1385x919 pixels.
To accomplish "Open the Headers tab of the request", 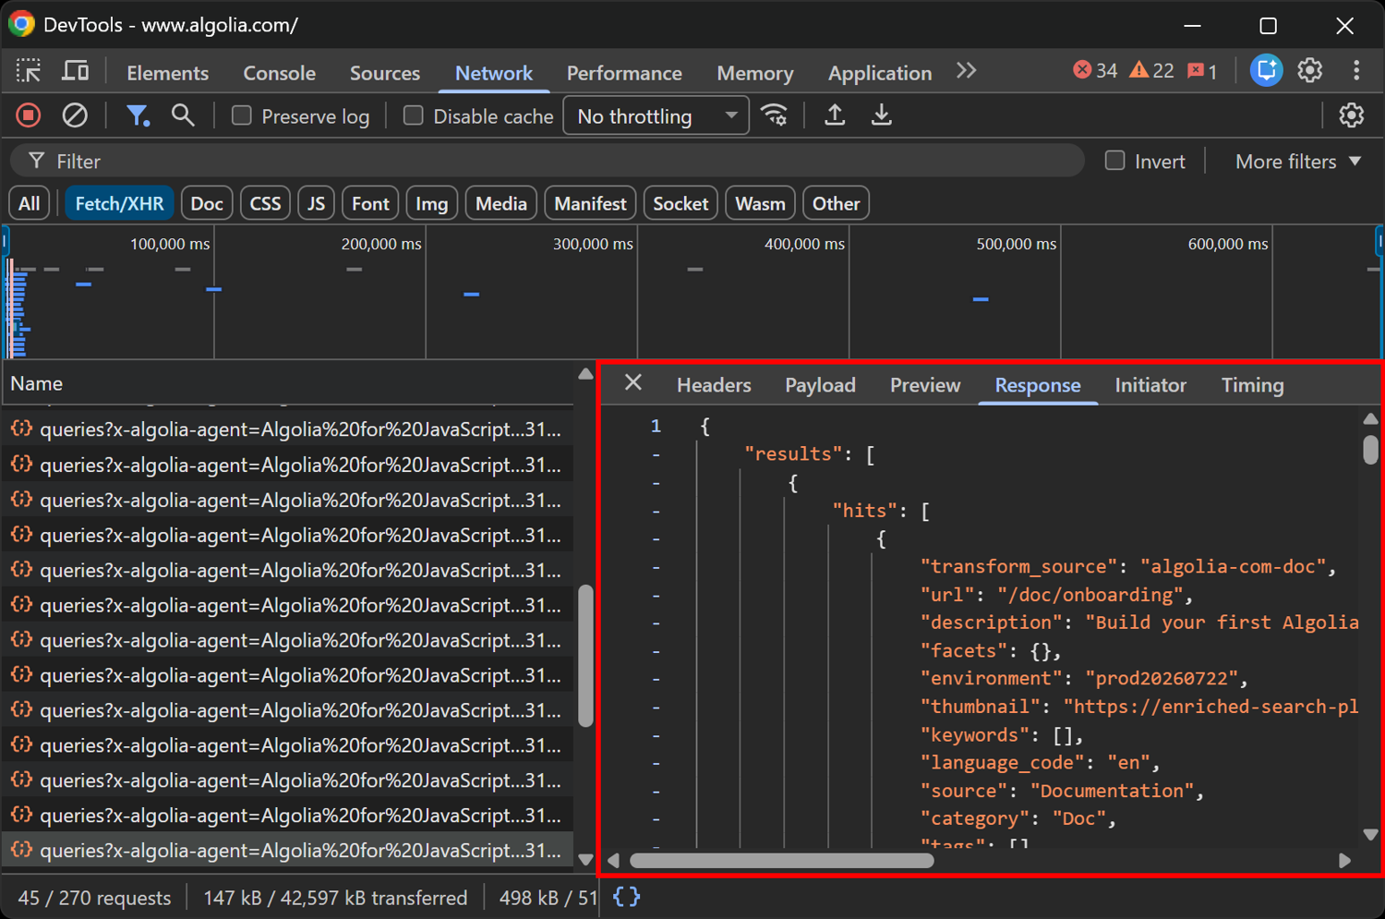I will [714, 384].
